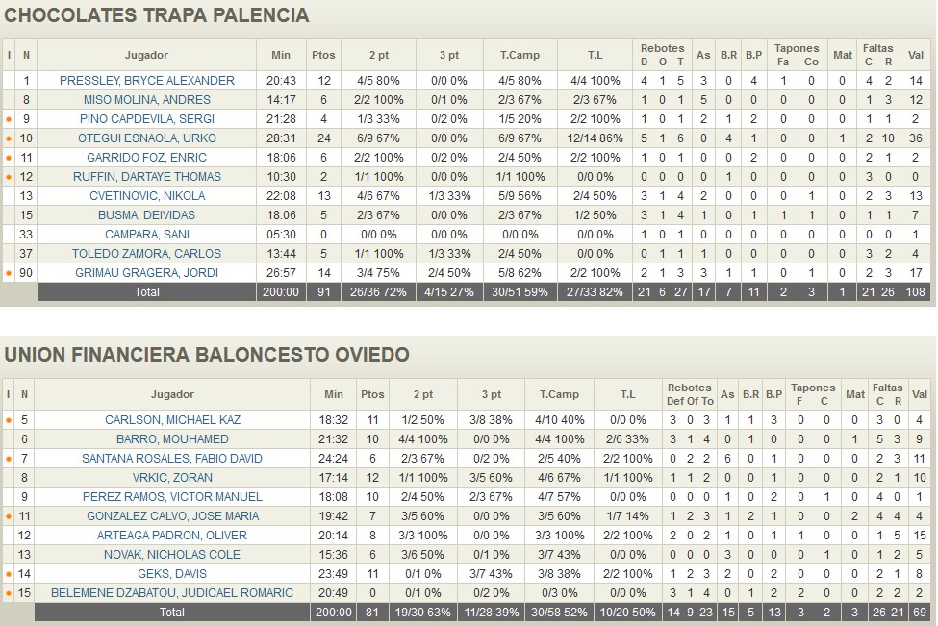Screen dimensions: 938x626
Task: Click the Chocolates Trapa Palencia team heading
Action: [158, 15]
